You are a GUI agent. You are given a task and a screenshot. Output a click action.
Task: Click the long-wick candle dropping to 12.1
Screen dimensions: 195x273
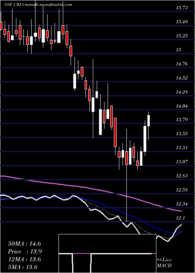pos(127,175)
